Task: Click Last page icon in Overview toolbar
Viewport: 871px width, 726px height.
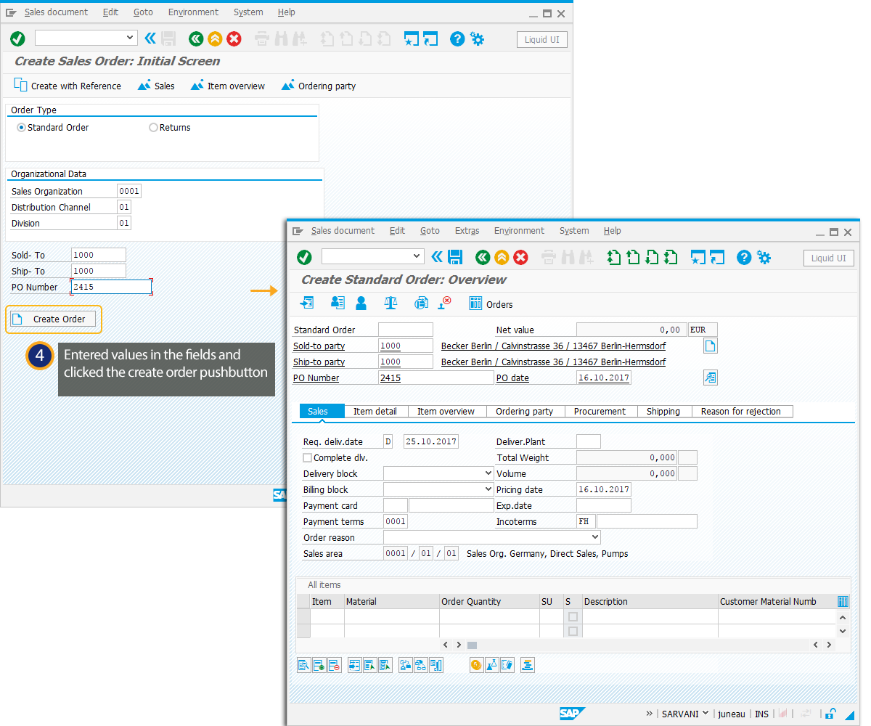Action: click(x=671, y=257)
